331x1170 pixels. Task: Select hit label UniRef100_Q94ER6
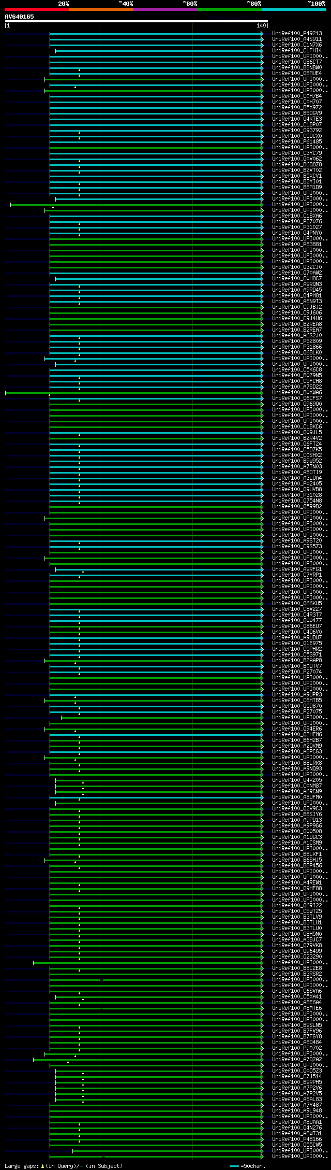pos(297,729)
